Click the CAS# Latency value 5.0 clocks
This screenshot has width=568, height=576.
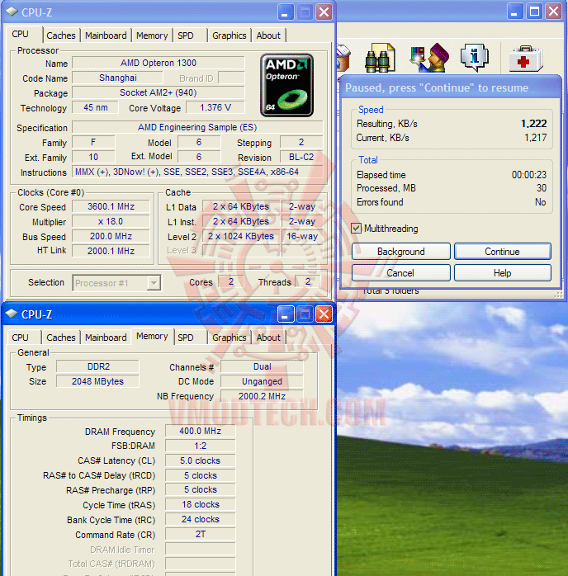201,460
